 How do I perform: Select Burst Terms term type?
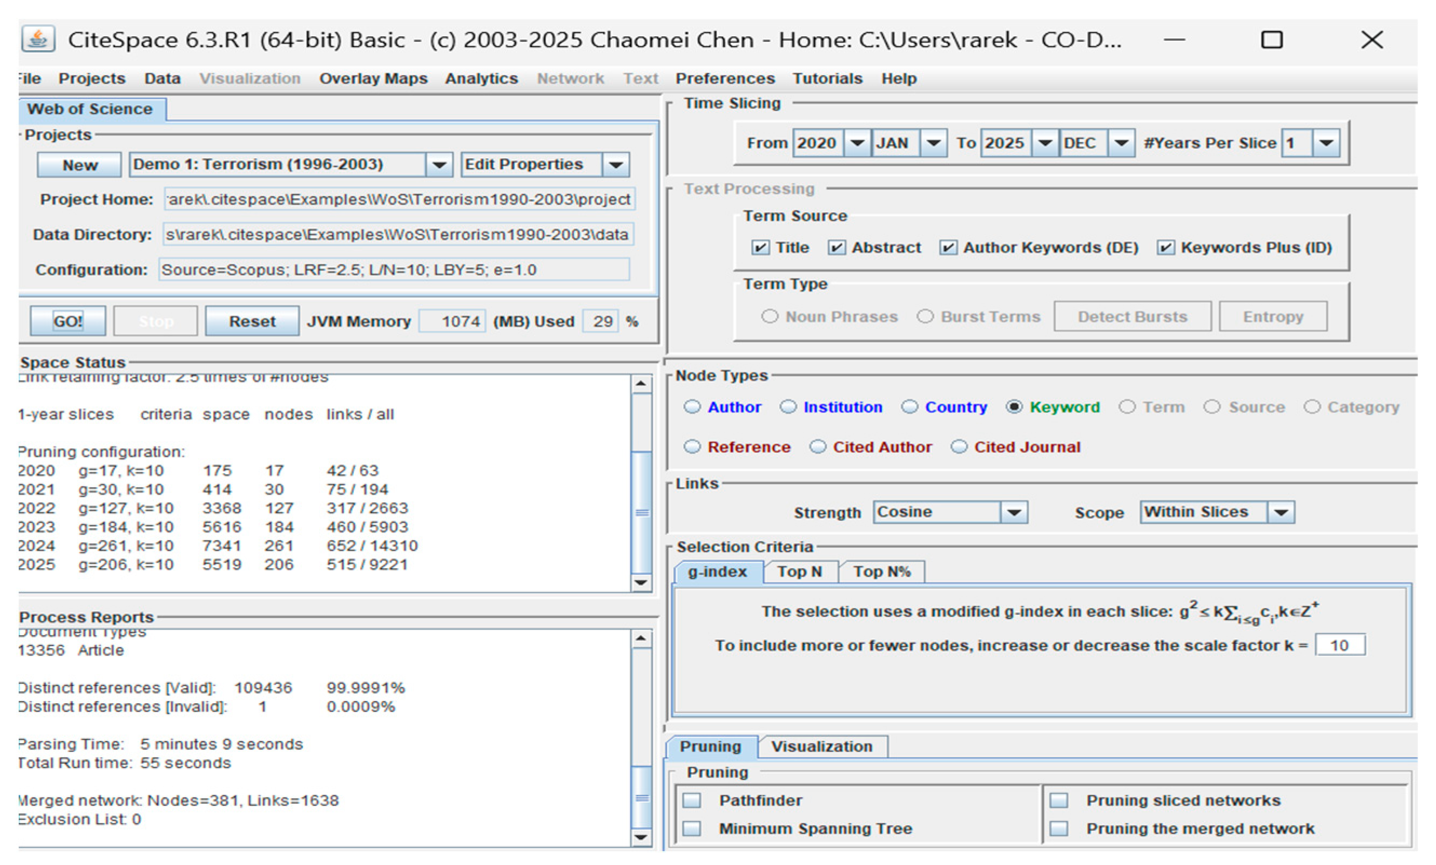(x=925, y=316)
